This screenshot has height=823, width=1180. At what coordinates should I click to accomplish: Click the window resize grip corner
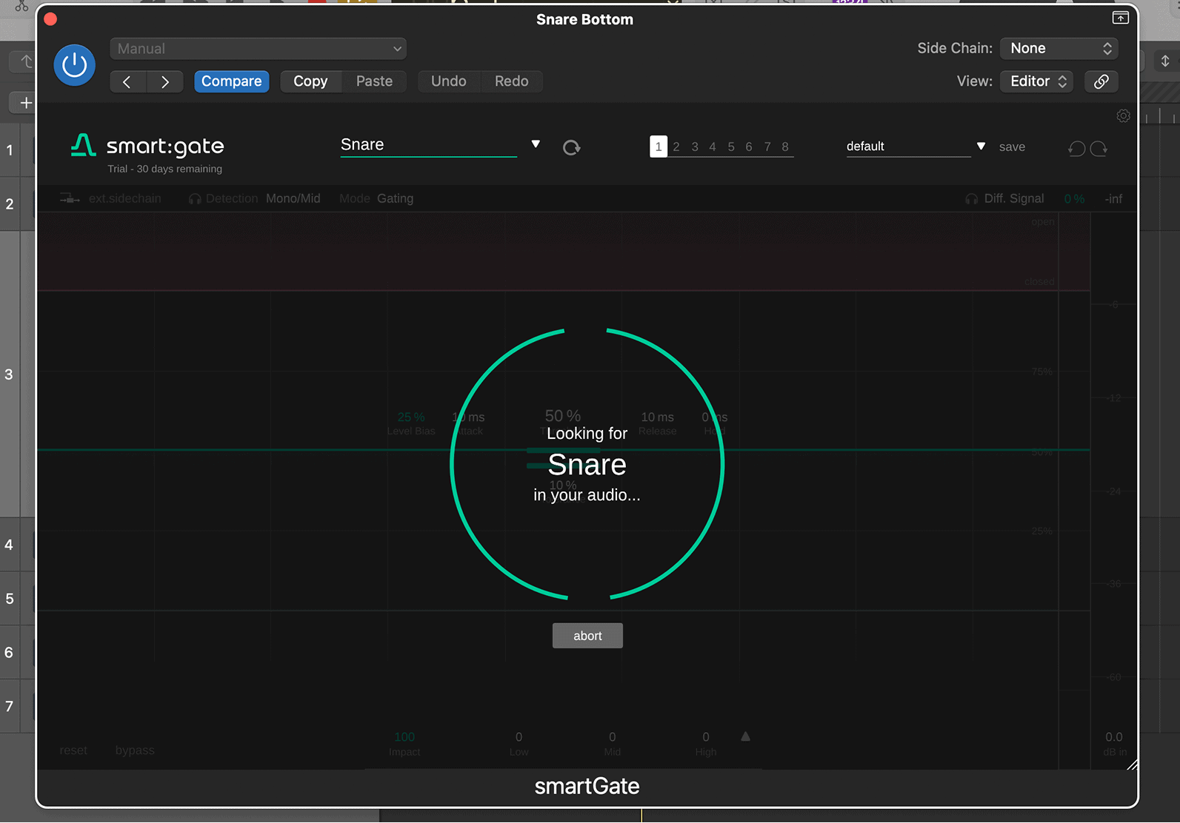pos(1131,765)
